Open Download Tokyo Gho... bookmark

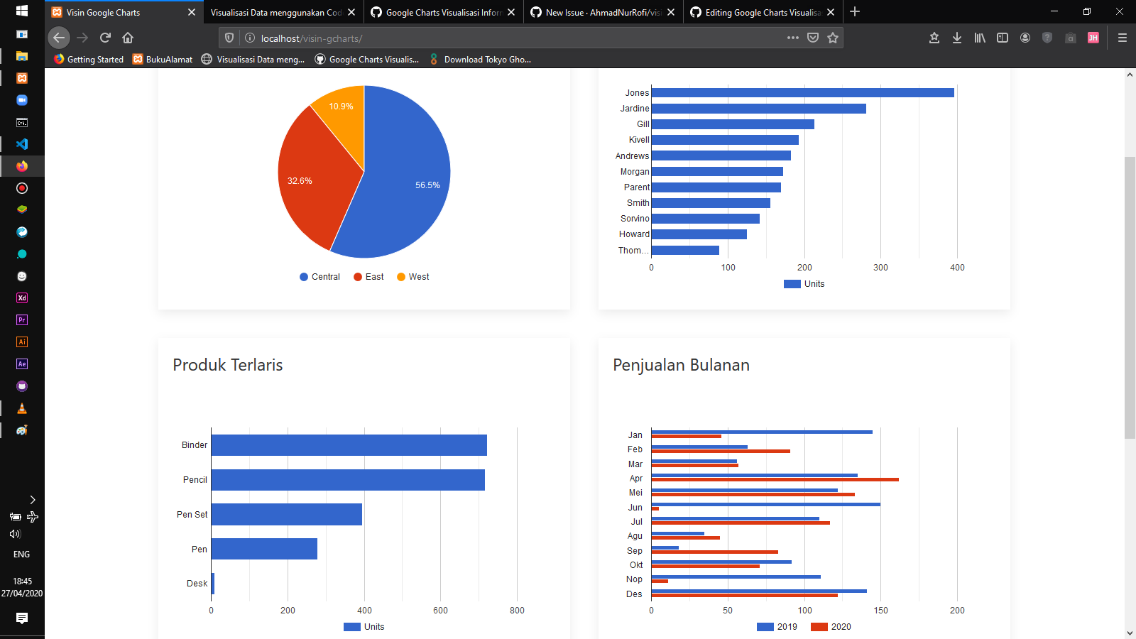[480, 59]
